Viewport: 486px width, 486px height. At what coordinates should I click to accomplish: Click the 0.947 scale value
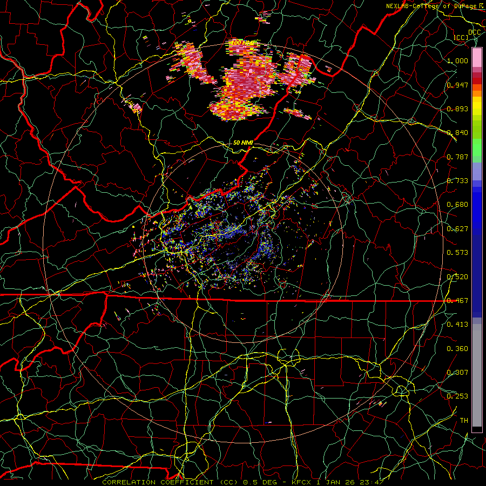(x=457, y=85)
